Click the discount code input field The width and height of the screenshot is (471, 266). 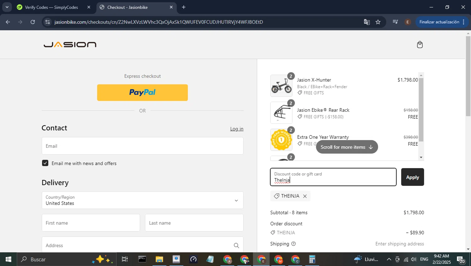[x=333, y=177]
